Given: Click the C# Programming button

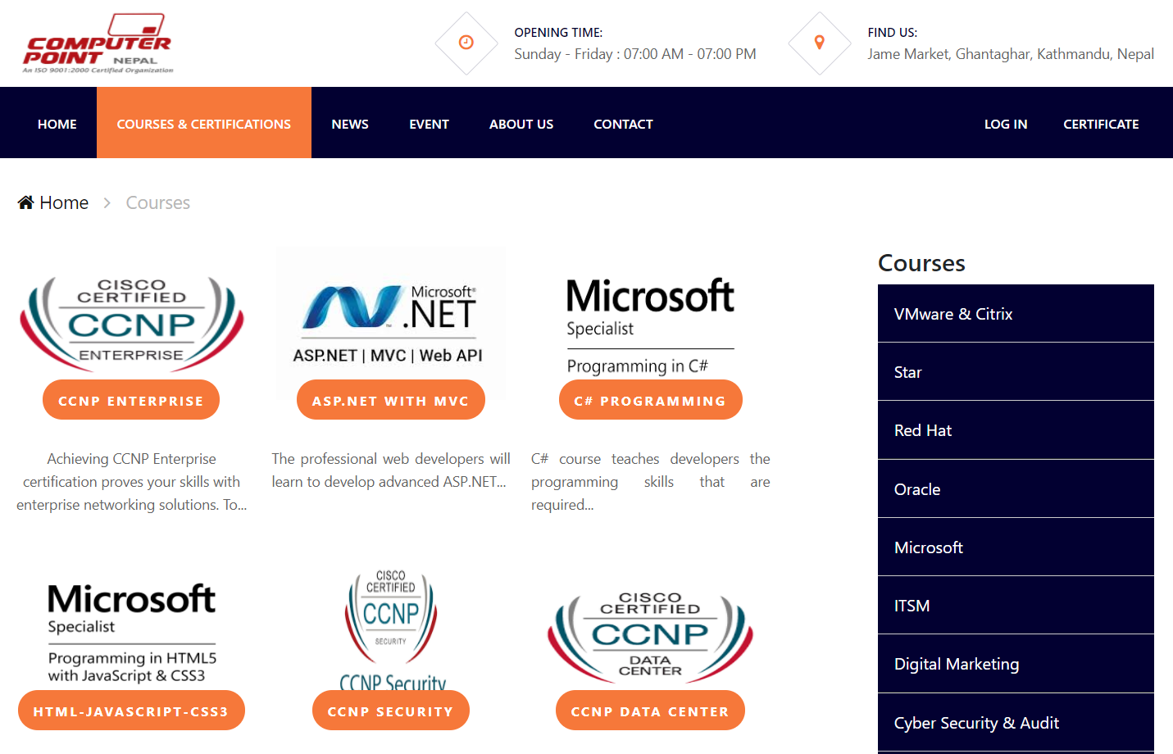Looking at the screenshot, I should point(650,401).
